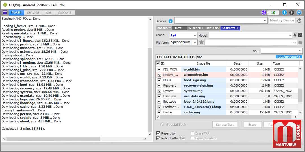Browse firmware with the folder icon
This screenshot has width=305, height=152.
pyautogui.click(x=300, y=42)
